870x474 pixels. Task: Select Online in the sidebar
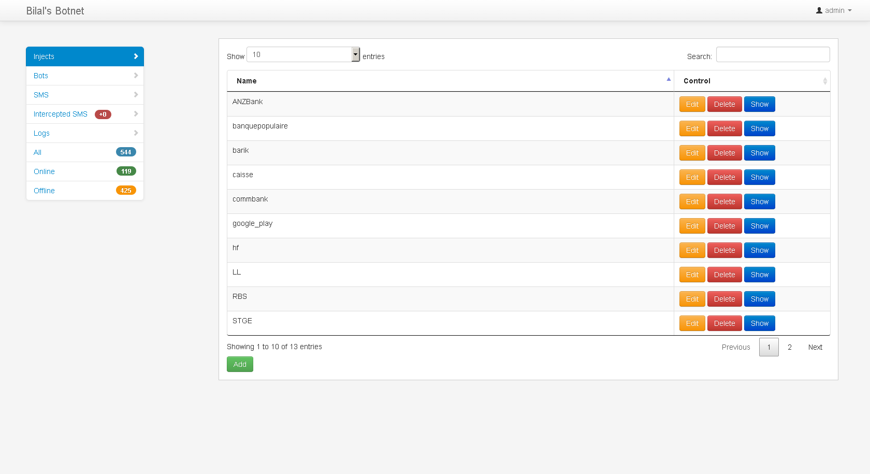[x=44, y=171]
